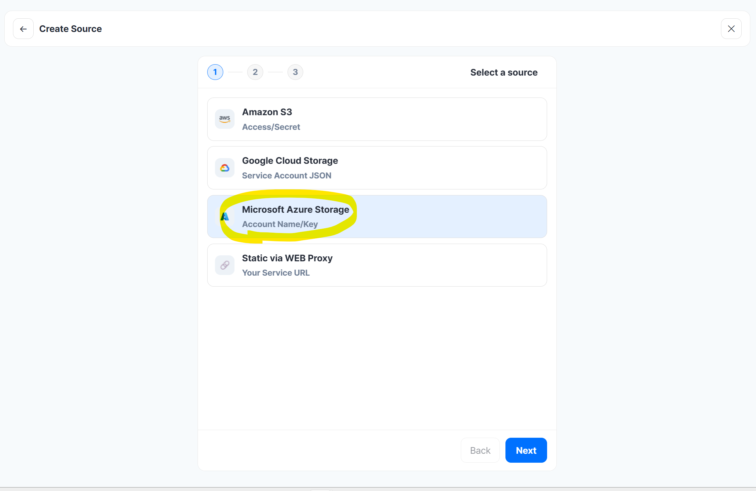Click Service Account JSON subtitle
The image size is (756, 491).
click(287, 175)
